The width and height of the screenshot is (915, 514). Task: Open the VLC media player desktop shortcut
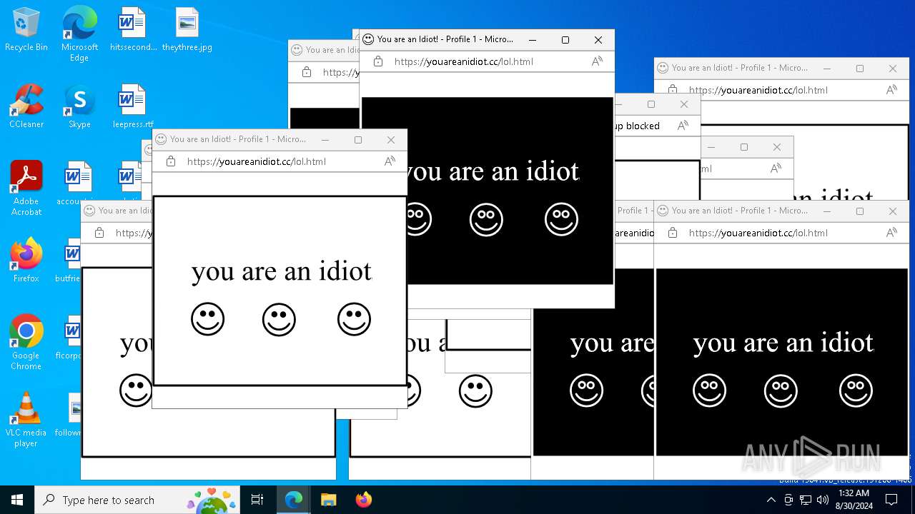(x=26, y=420)
